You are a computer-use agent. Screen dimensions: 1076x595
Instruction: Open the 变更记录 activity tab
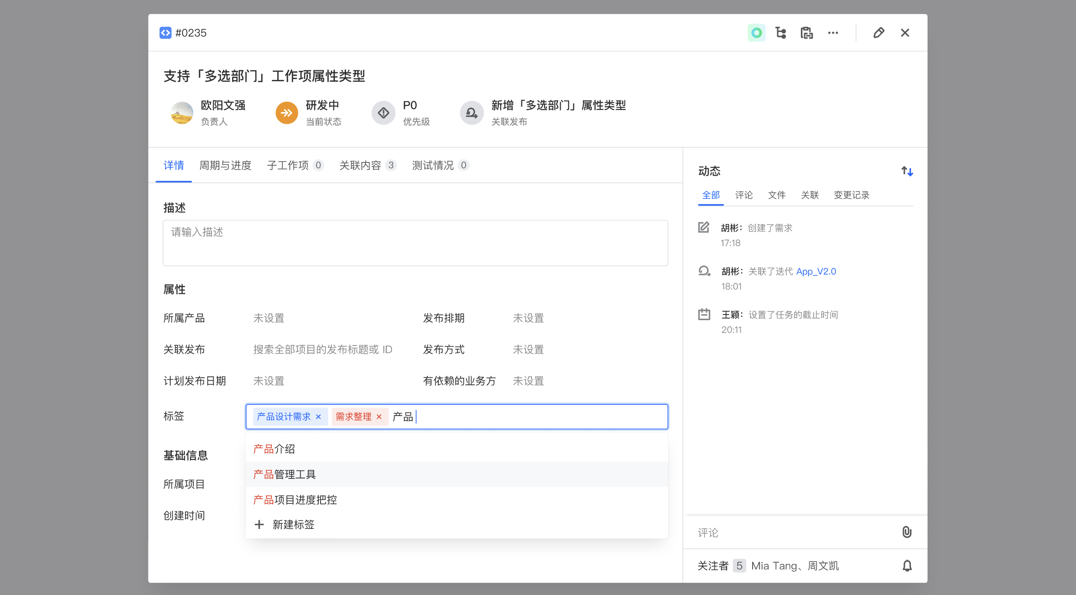[851, 195]
